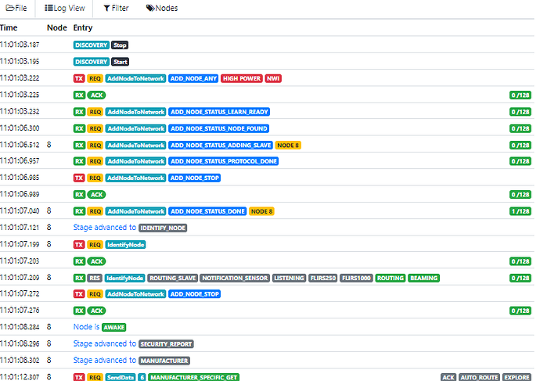
Task: Click the NOTIFICATION_SENSOR badge
Action: coord(235,278)
